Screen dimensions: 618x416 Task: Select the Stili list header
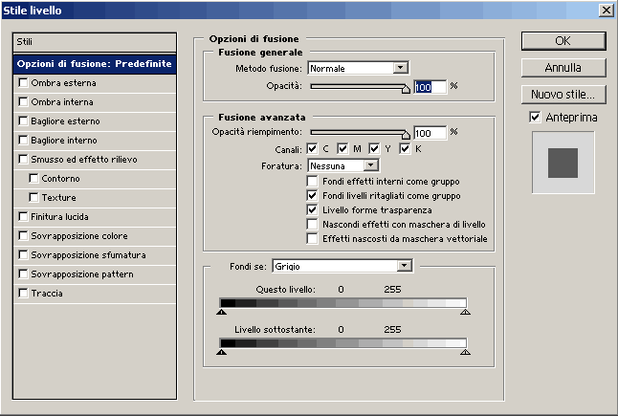[x=94, y=42]
